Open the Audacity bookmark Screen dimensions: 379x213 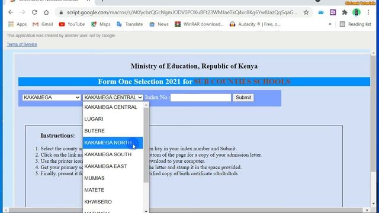(x=255, y=24)
